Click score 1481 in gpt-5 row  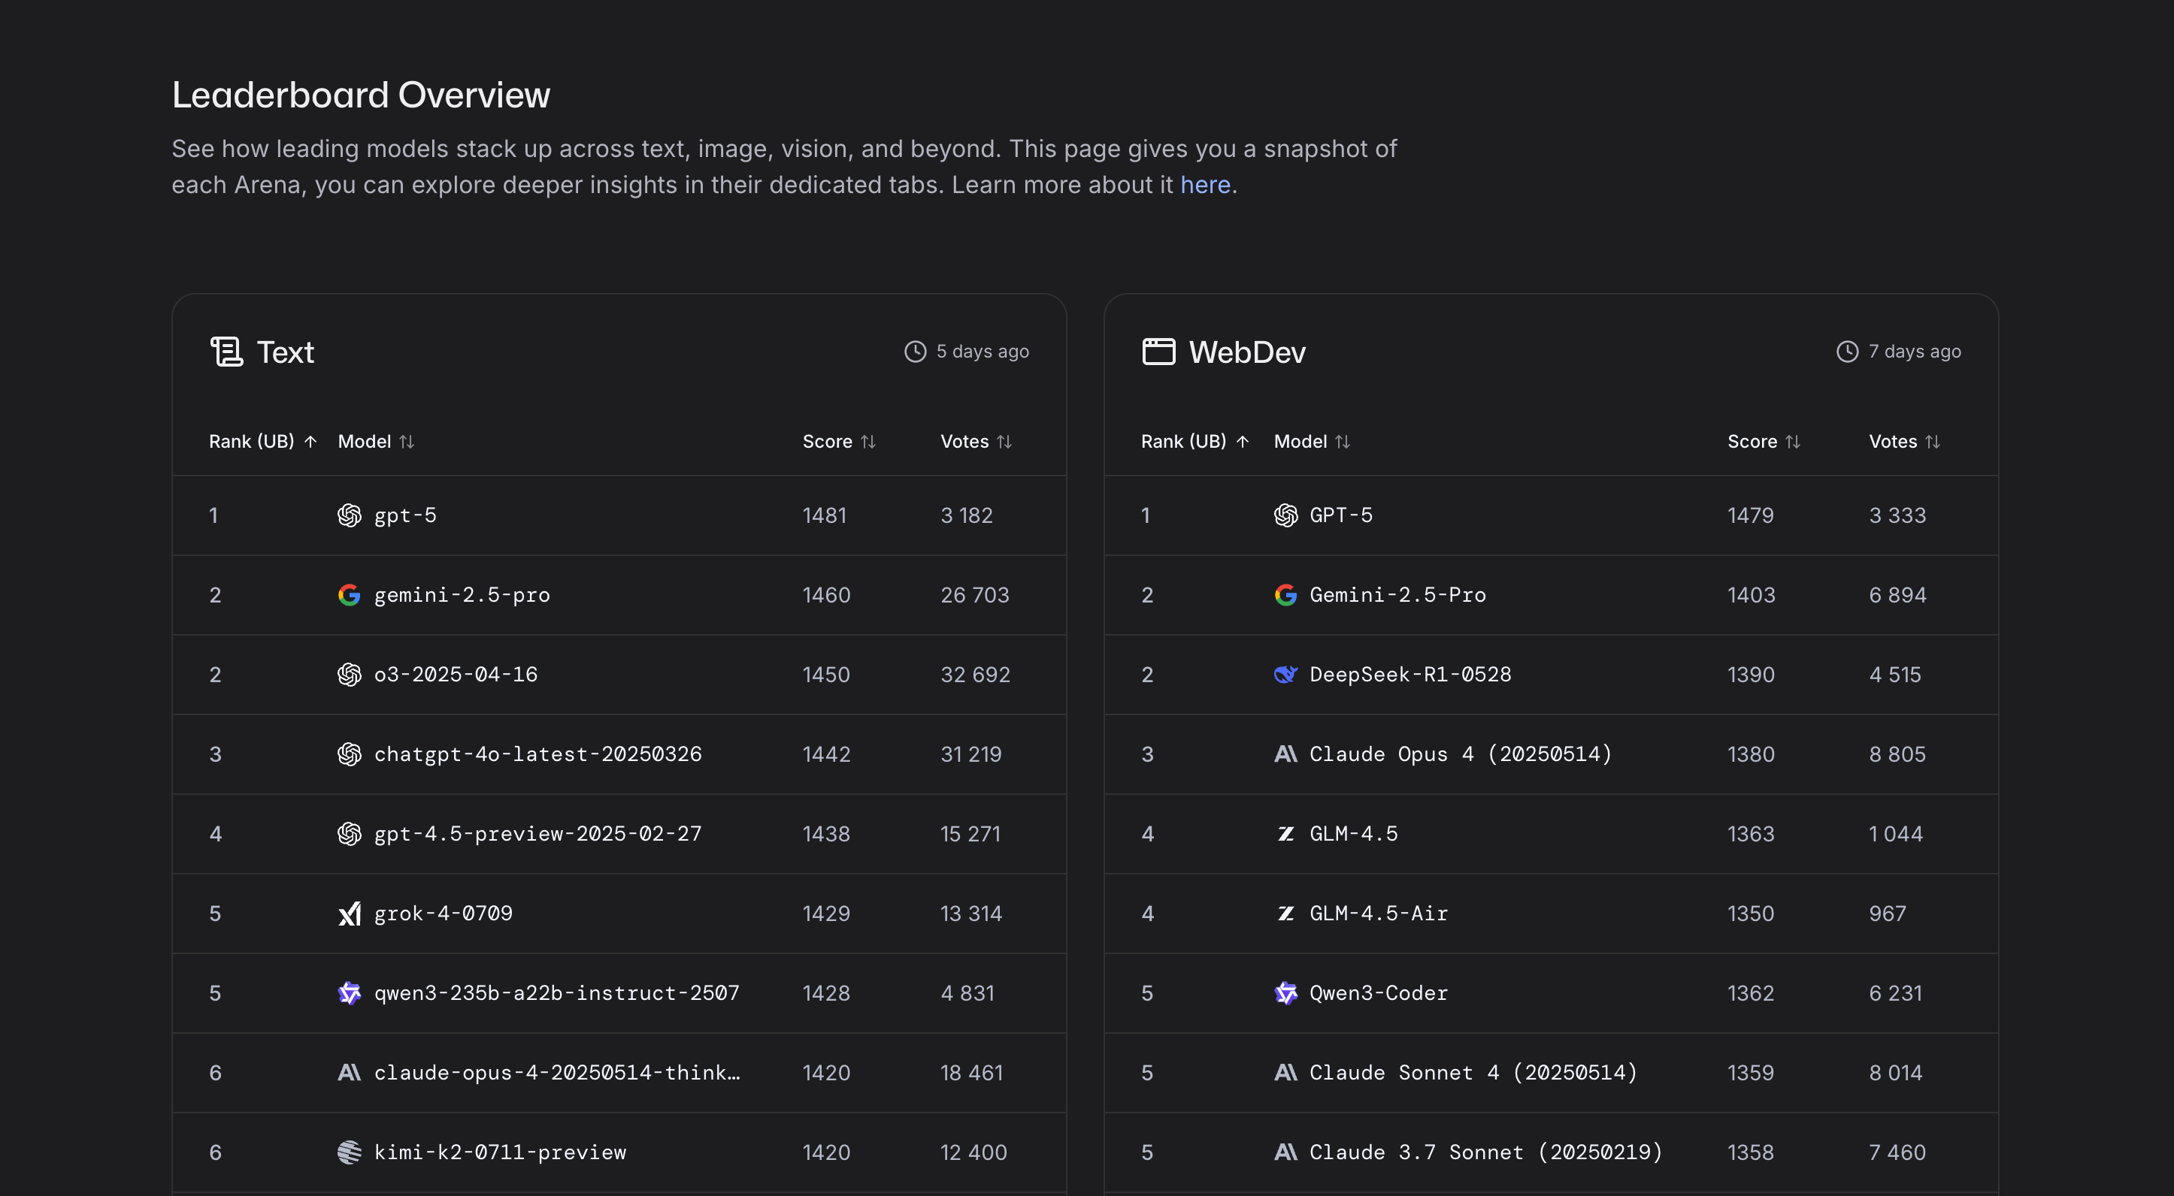[x=824, y=515]
